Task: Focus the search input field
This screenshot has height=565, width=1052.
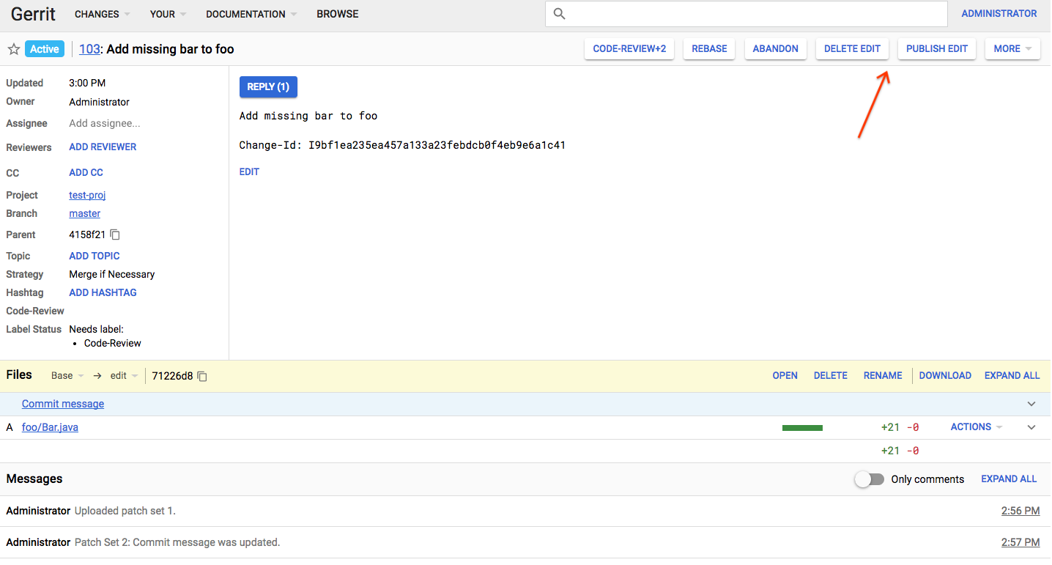Action: (755, 14)
